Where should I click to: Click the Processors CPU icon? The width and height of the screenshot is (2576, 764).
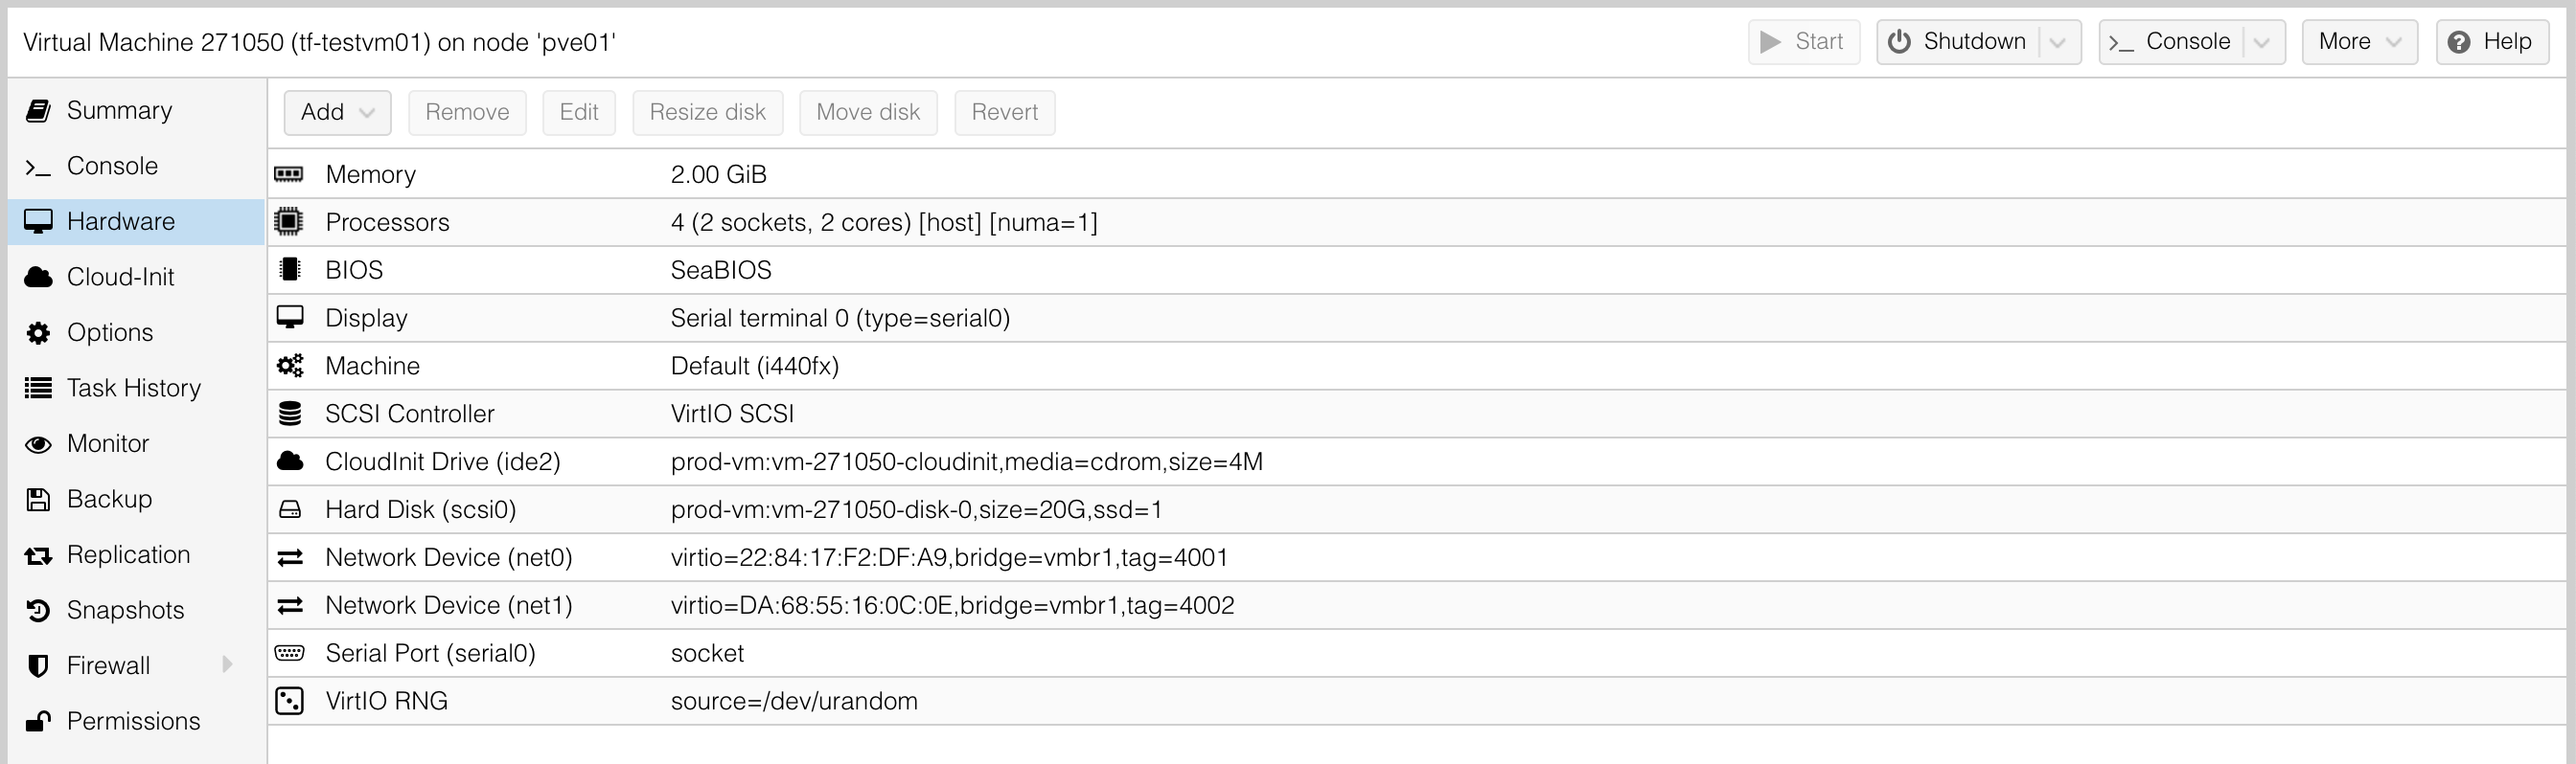[289, 222]
